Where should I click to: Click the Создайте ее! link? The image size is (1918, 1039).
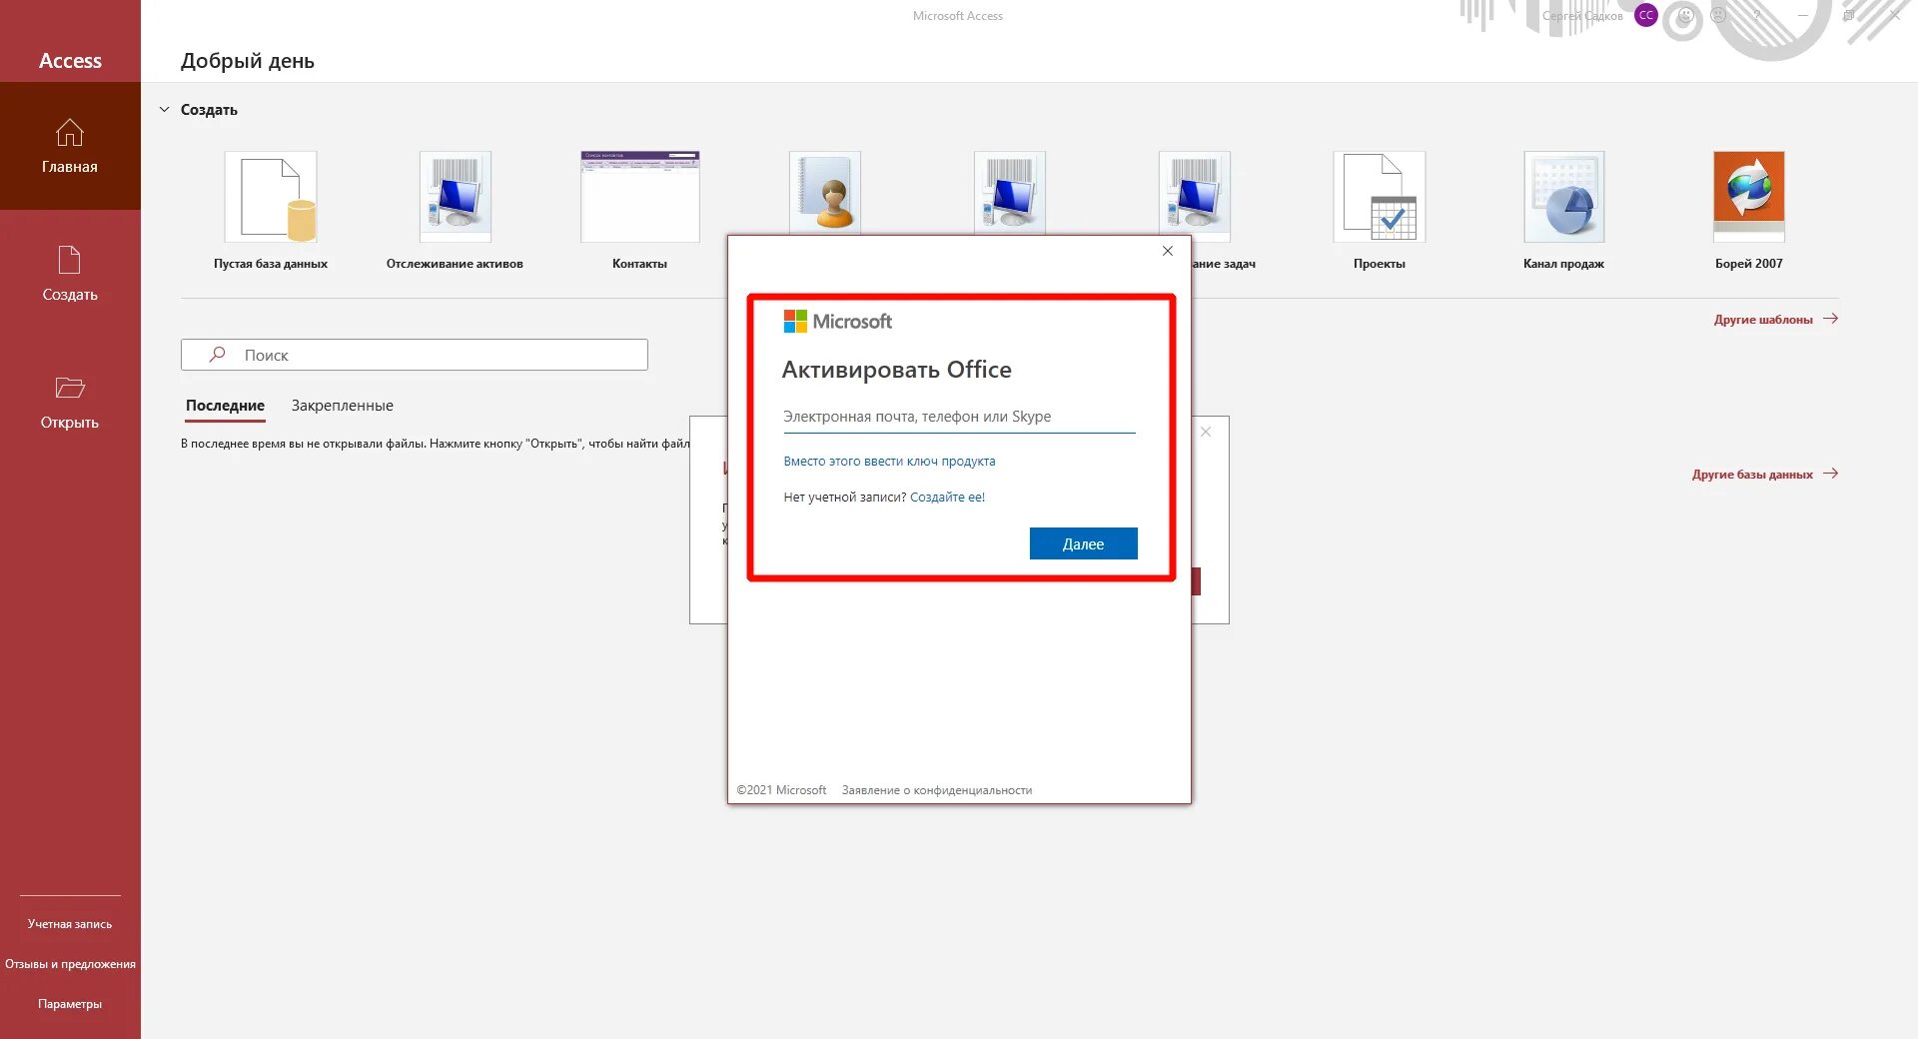947,498
